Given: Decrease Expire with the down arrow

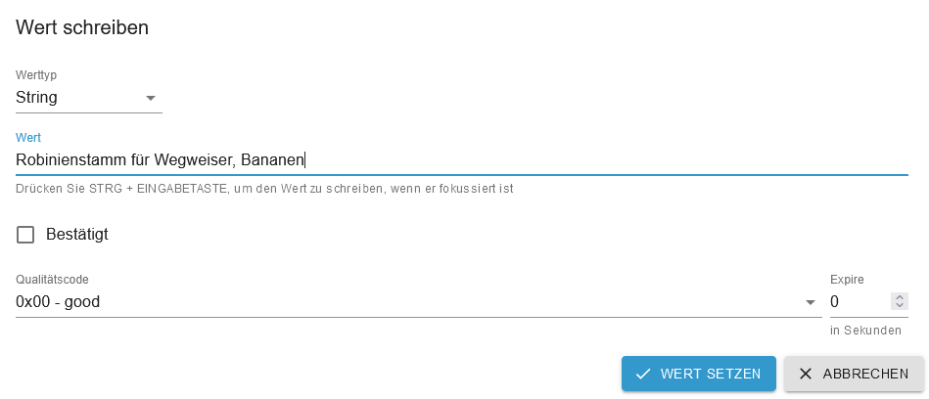Looking at the screenshot, I should coord(900,305).
